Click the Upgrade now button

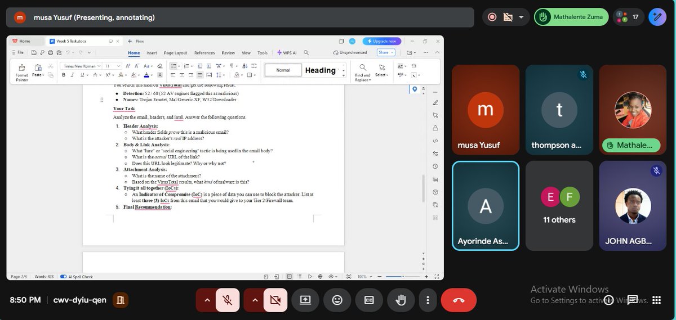pyautogui.click(x=382, y=41)
